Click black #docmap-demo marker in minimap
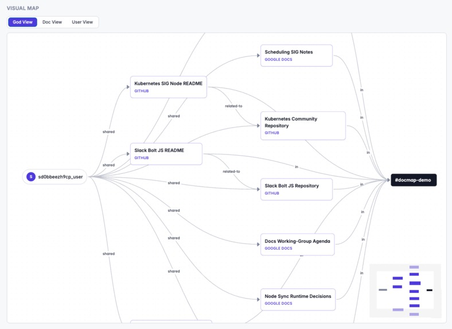 pos(430,290)
